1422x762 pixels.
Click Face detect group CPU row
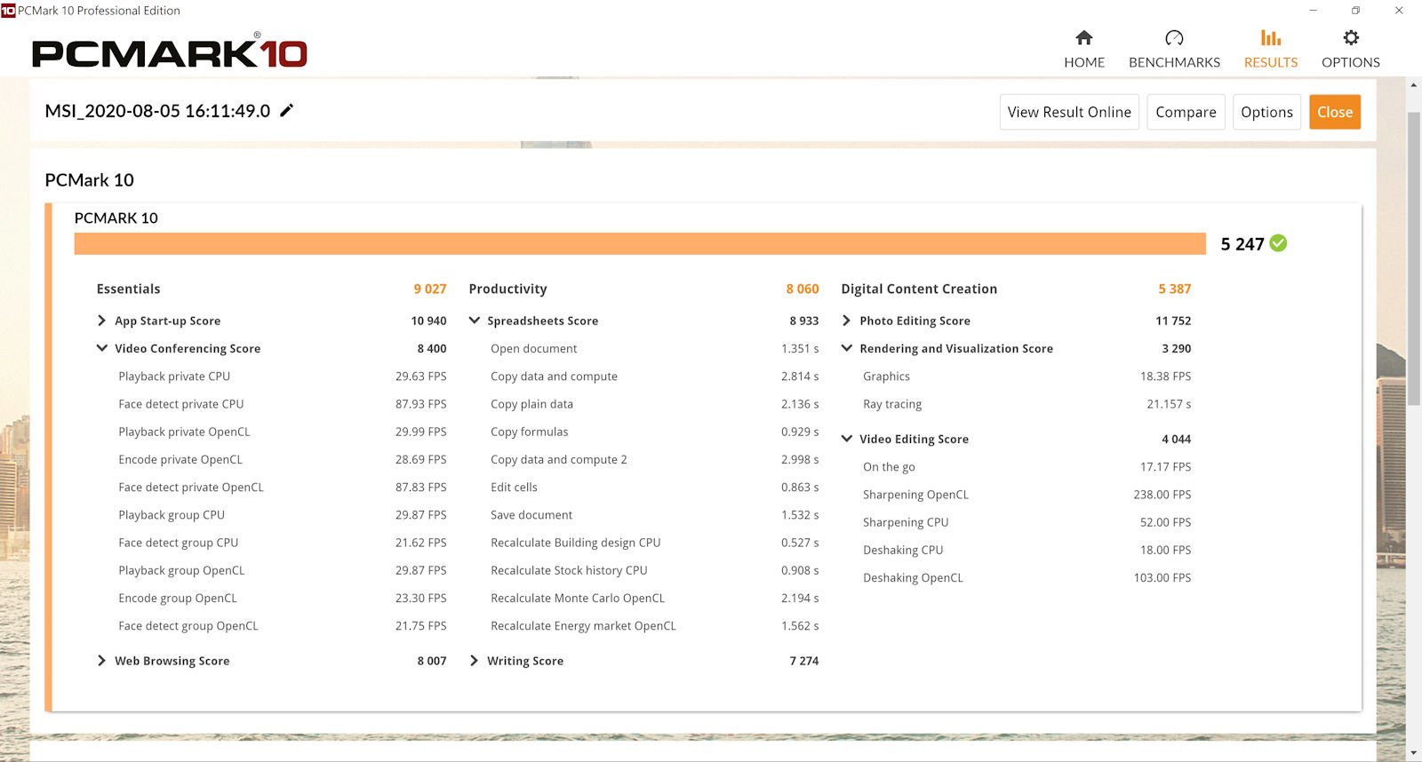(283, 543)
